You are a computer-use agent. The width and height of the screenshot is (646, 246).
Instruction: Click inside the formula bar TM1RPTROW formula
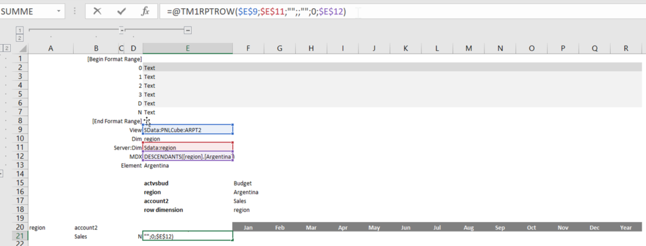click(256, 12)
